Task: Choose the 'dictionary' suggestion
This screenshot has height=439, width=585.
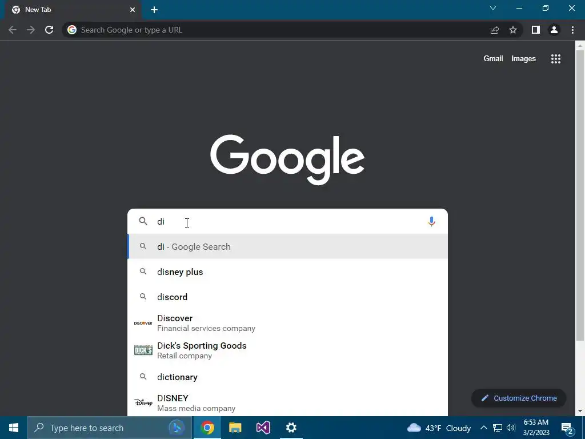Action: [x=288, y=377]
